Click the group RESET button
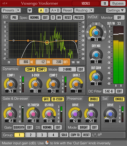 86,135
